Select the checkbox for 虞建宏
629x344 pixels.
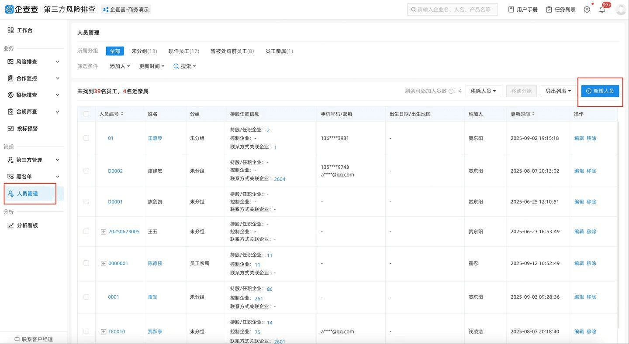click(x=86, y=170)
